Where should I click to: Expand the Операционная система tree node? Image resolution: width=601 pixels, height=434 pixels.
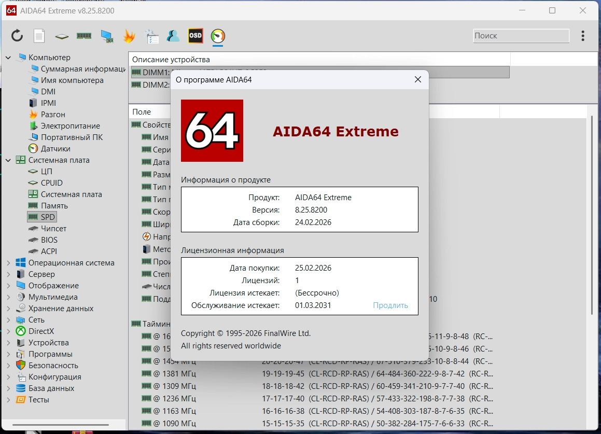(8, 263)
